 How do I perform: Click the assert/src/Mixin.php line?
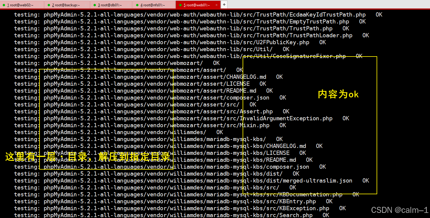coord(150,125)
